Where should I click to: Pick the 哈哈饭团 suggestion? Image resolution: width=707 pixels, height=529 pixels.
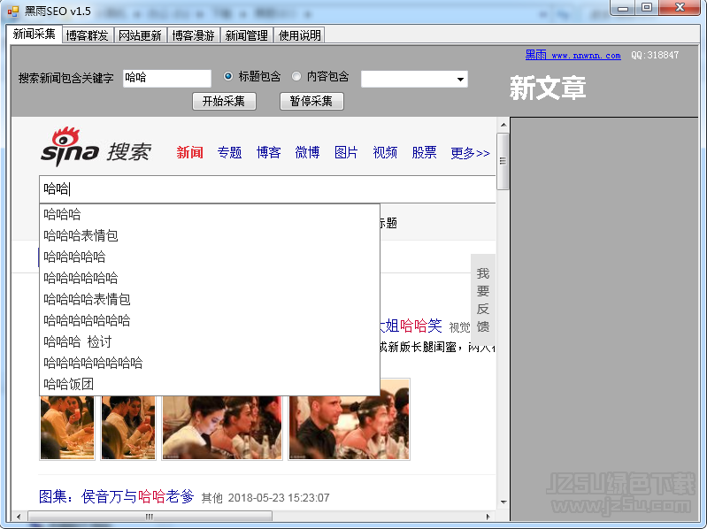click(68, 384)
